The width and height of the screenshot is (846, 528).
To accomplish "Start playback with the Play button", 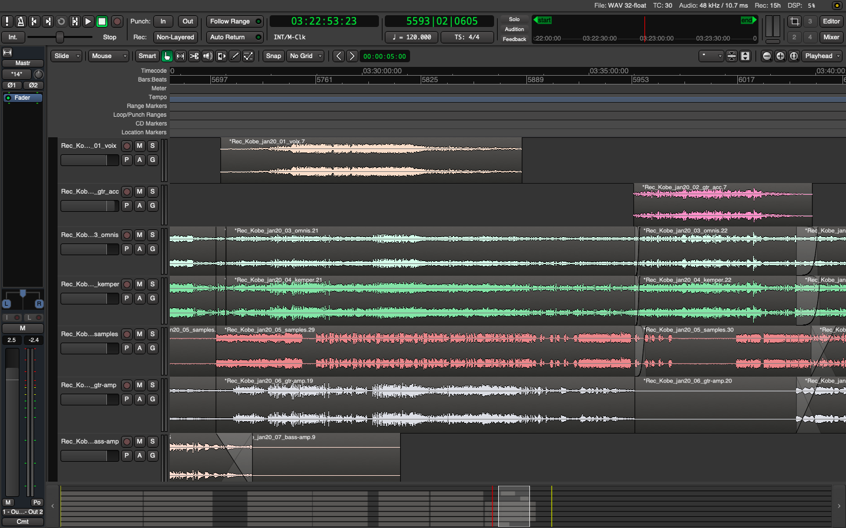I will 88,21.
